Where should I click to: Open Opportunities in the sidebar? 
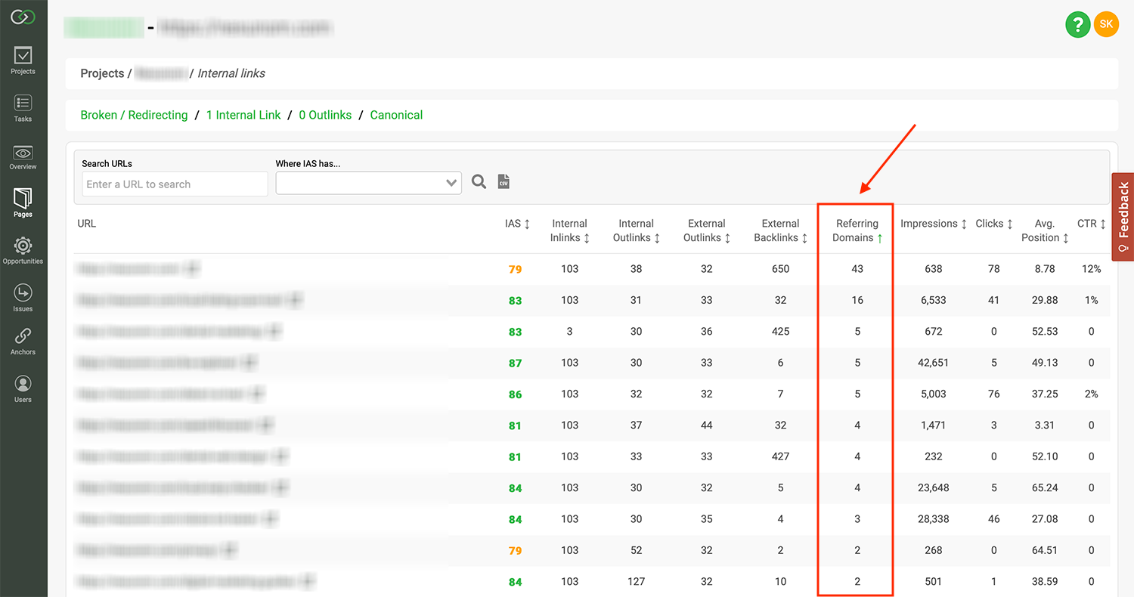point(23,251)
